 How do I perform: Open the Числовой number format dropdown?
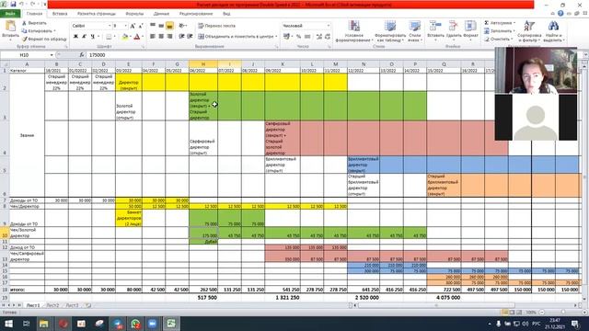329,26
